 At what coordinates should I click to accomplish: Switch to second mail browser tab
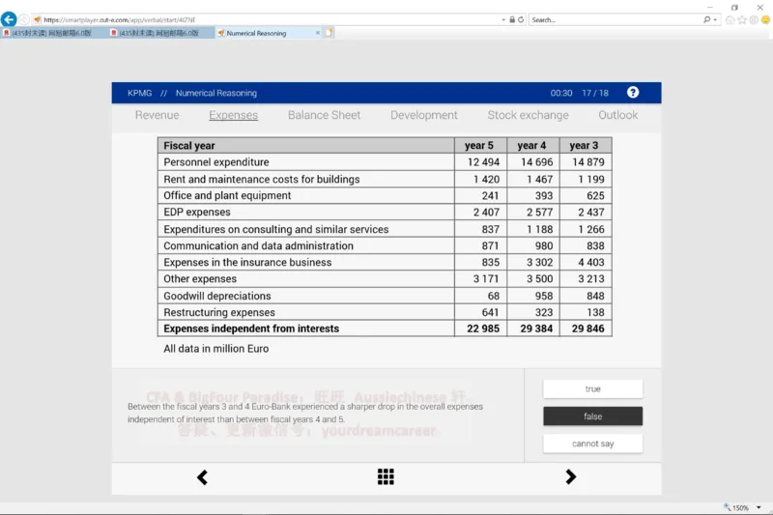point(159,33)
